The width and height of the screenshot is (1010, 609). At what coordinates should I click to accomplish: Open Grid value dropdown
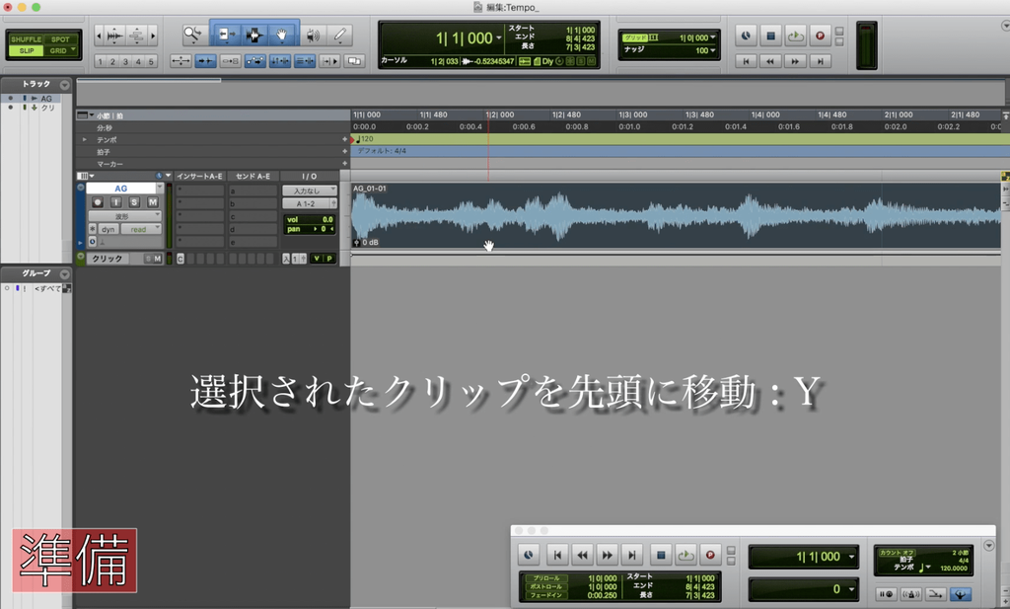[713, 38]
